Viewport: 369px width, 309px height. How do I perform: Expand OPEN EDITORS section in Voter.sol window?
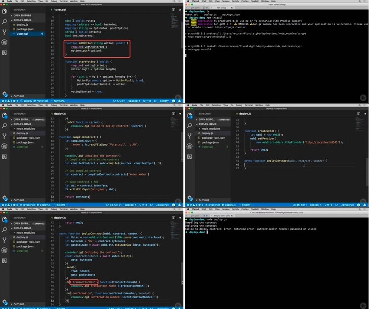point(22,15)
